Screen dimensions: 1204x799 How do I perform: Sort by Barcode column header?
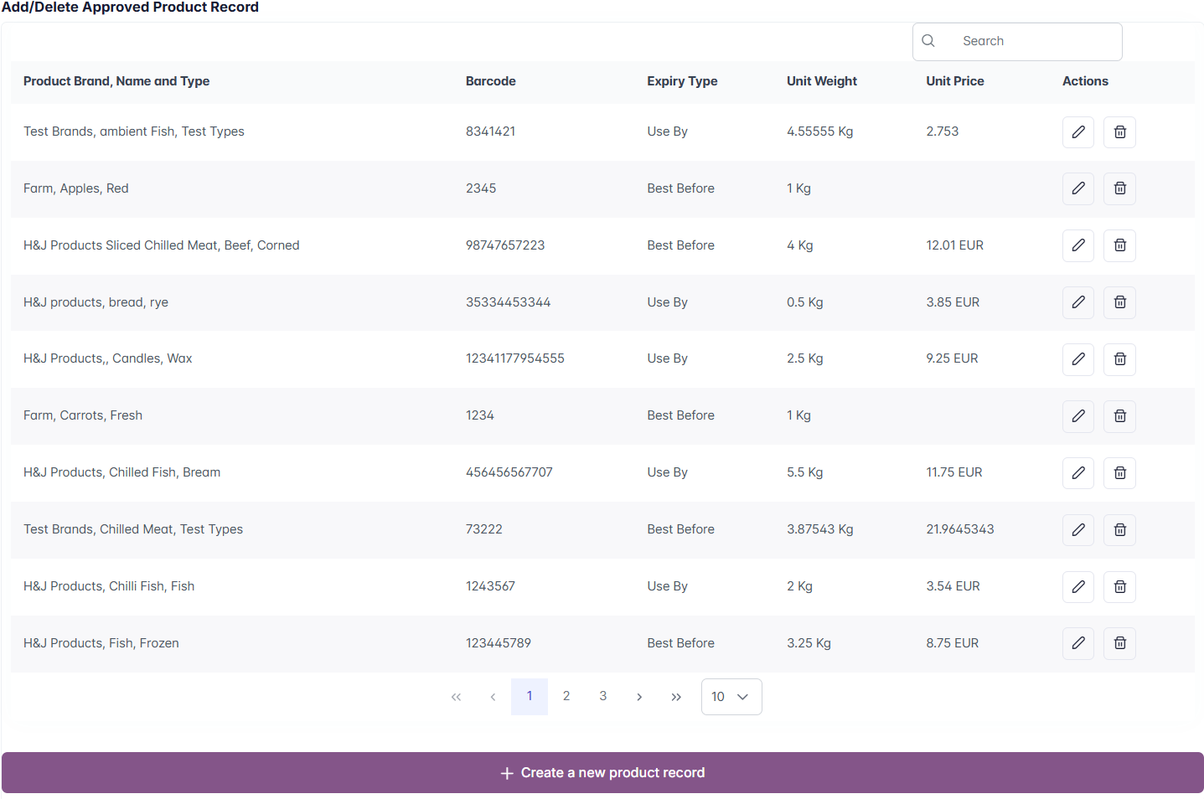[x=490, y=81]
